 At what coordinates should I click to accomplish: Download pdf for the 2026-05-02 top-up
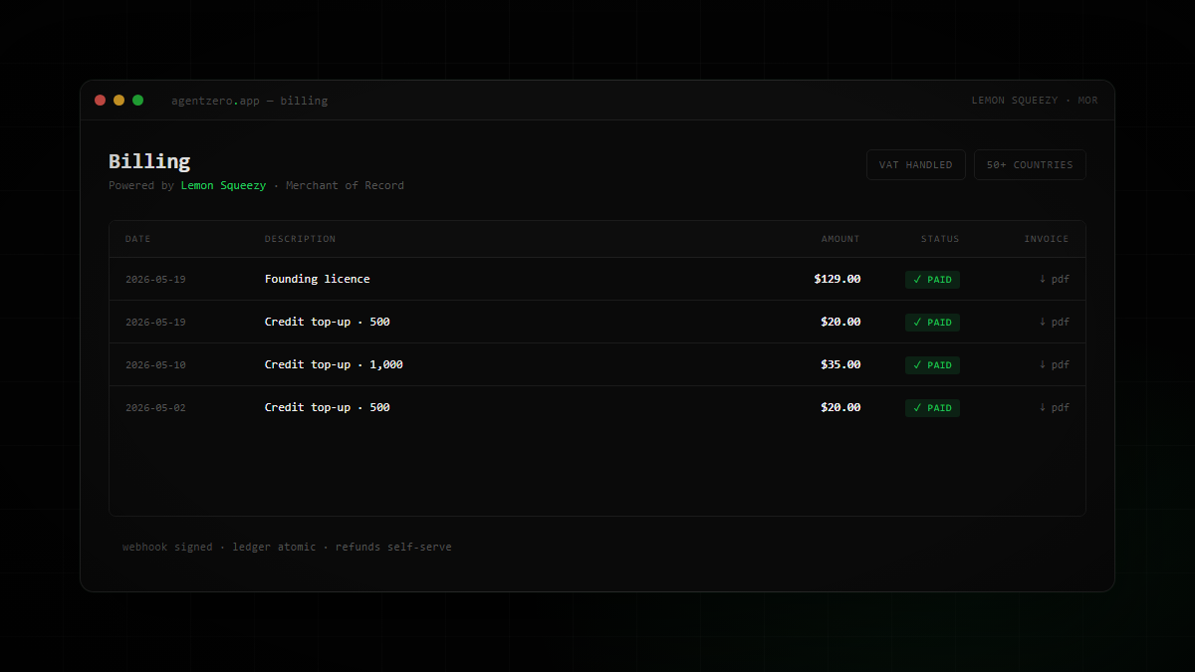pyautogui.click(x=1054, y=407)
